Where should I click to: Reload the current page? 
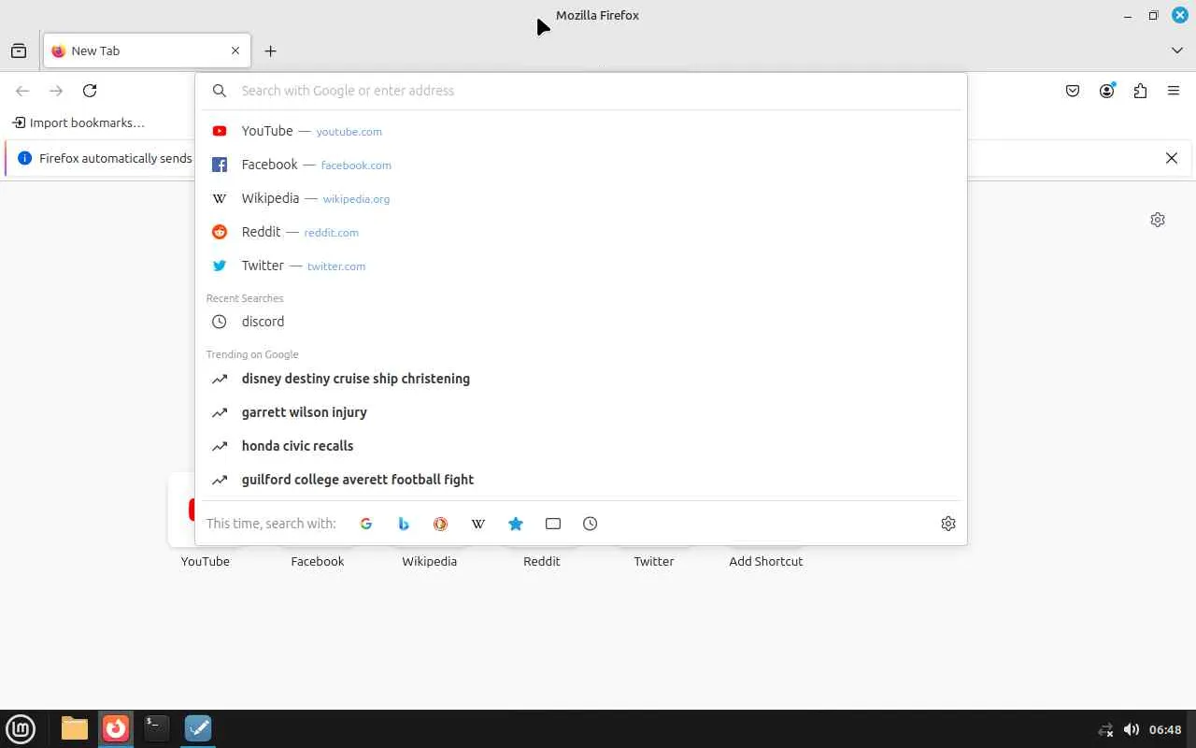click(x=90, y=91)
